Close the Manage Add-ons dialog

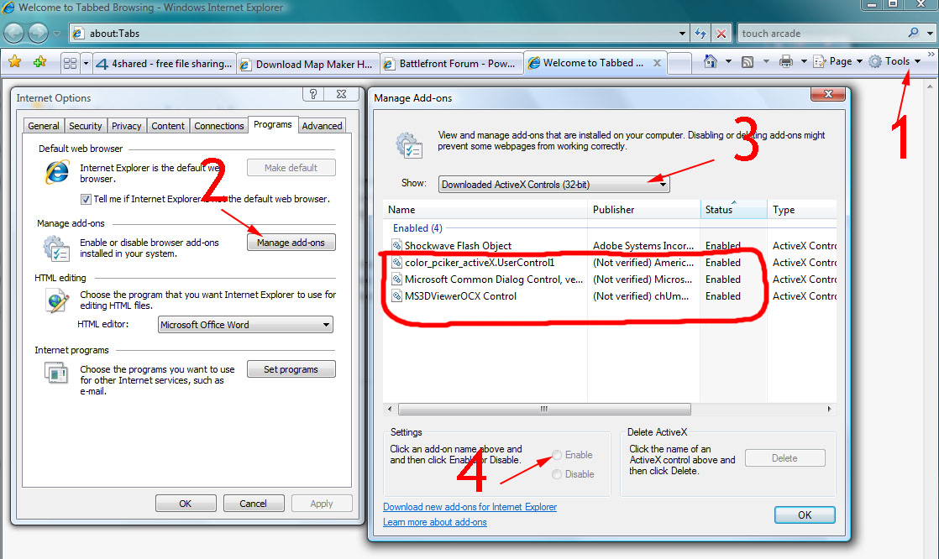coord(828,94)
